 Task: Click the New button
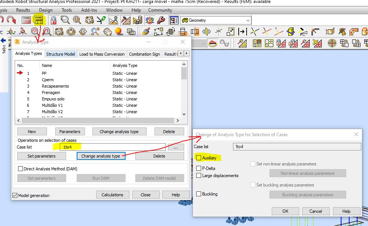[32, 131]
